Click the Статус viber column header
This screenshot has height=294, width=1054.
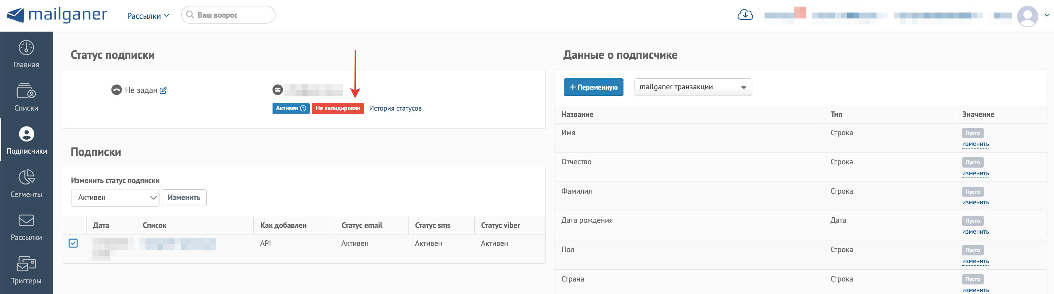point(500,225)
